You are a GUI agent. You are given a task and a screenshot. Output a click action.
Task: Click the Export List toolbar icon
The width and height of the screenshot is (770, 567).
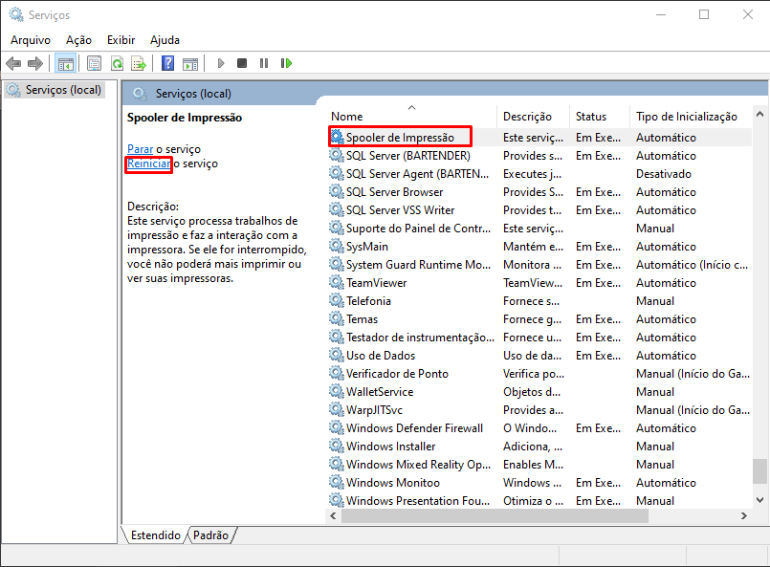click(x=139, y=63)
